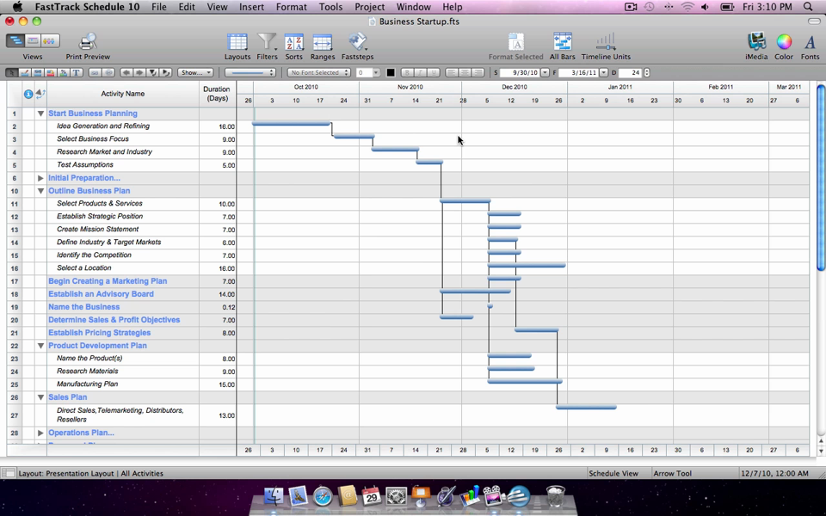Open the Tools menu
The width and height of the screenshot is (826, 516).
pos(330,7)
